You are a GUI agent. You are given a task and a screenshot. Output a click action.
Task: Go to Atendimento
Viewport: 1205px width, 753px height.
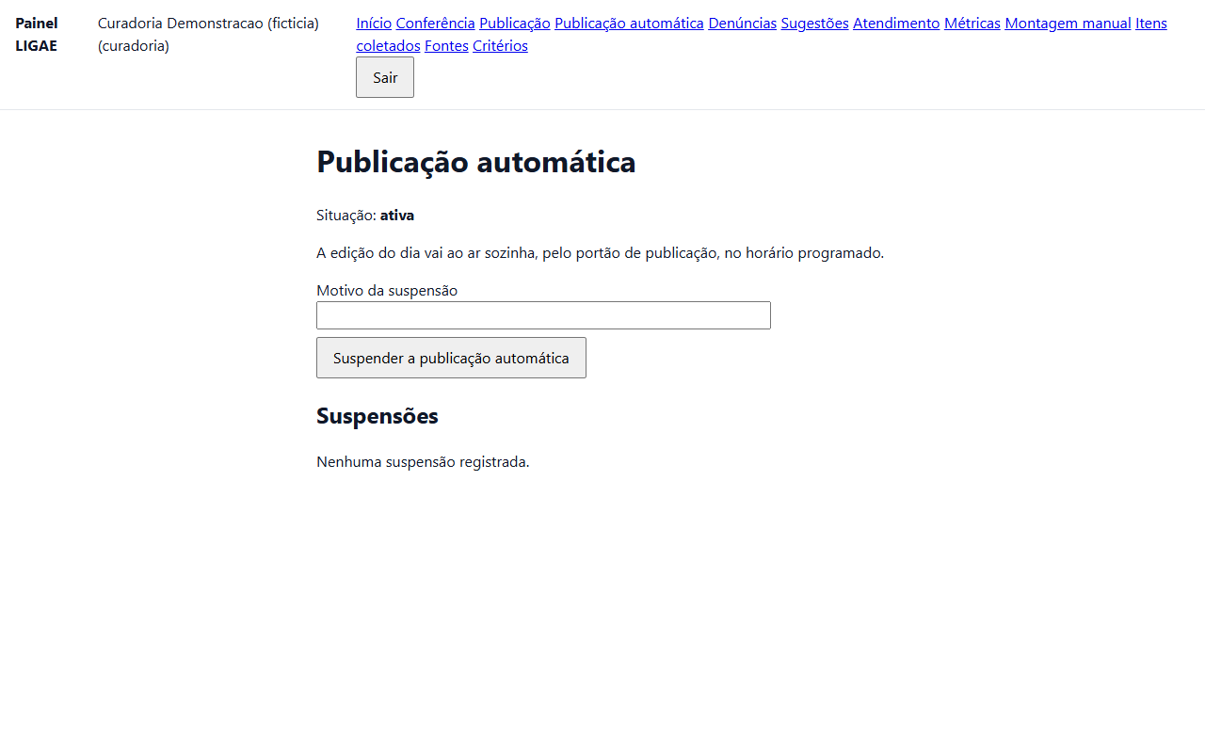[x=896, y=24]
